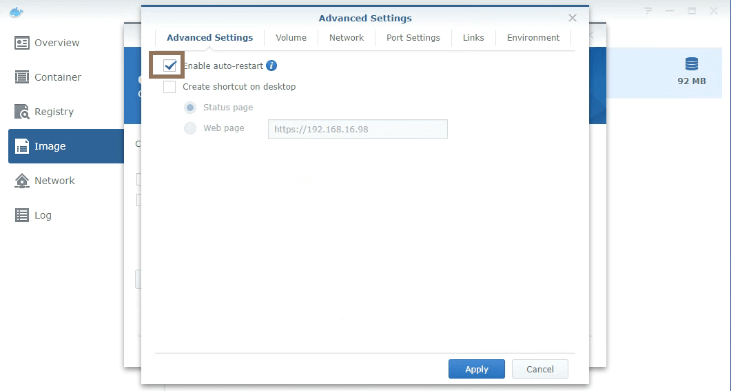Screen dimensions: 731x391
Task: Open Registry via its search icon
Action: click(x=22, y=112)
